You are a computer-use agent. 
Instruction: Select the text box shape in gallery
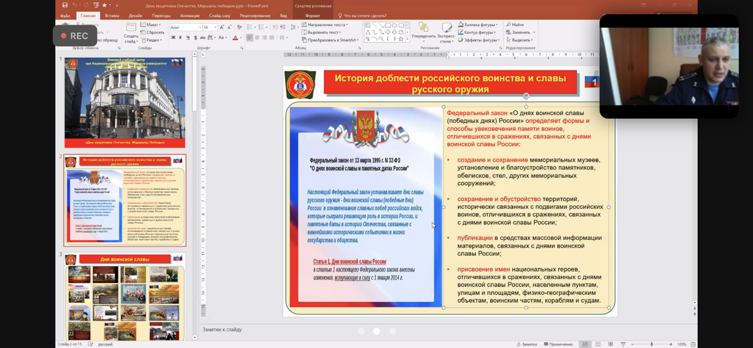pyautogui.click(x=367, y=25)
